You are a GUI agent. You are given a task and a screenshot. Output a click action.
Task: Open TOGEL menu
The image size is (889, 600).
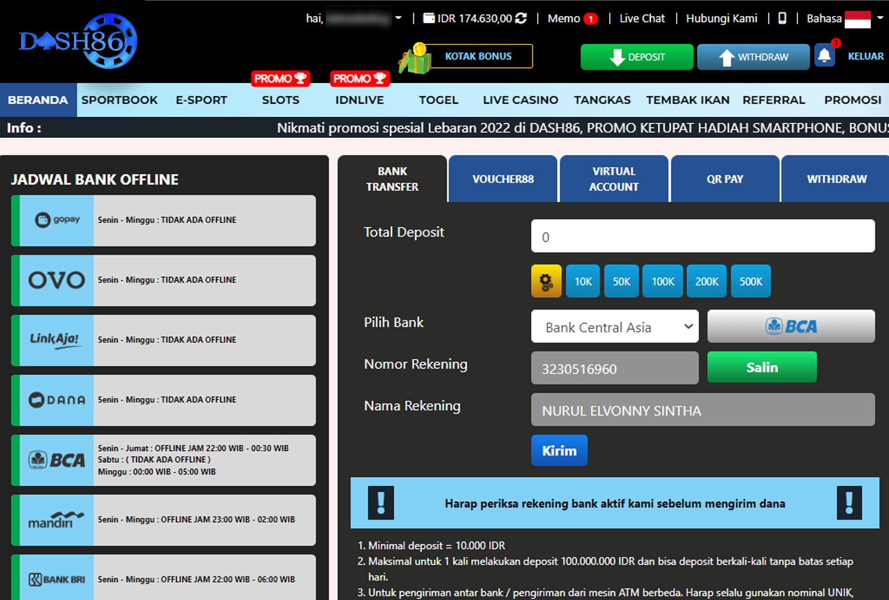pyautogui.click(x=438, y=100)
